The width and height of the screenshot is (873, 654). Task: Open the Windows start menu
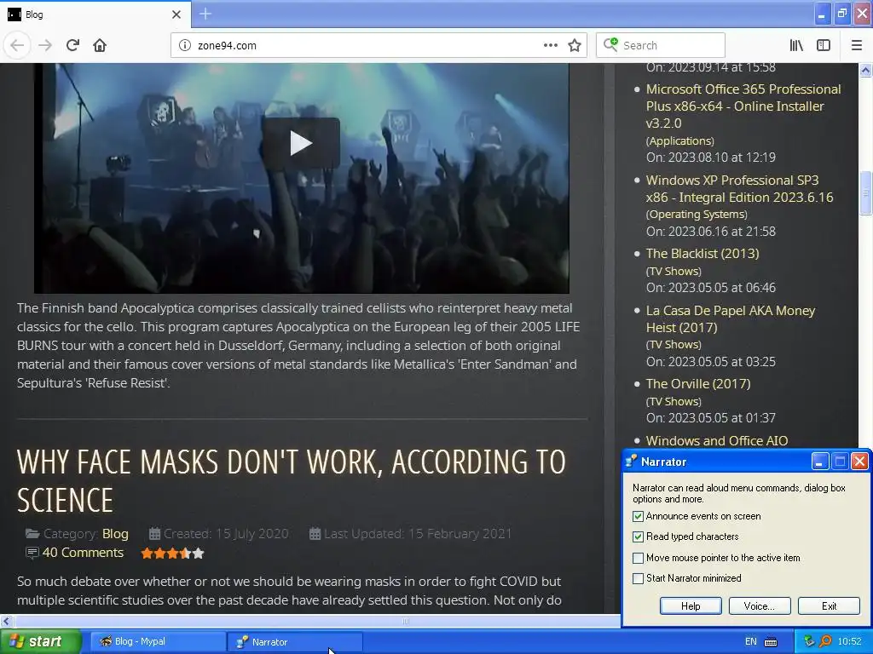point(41,641)
